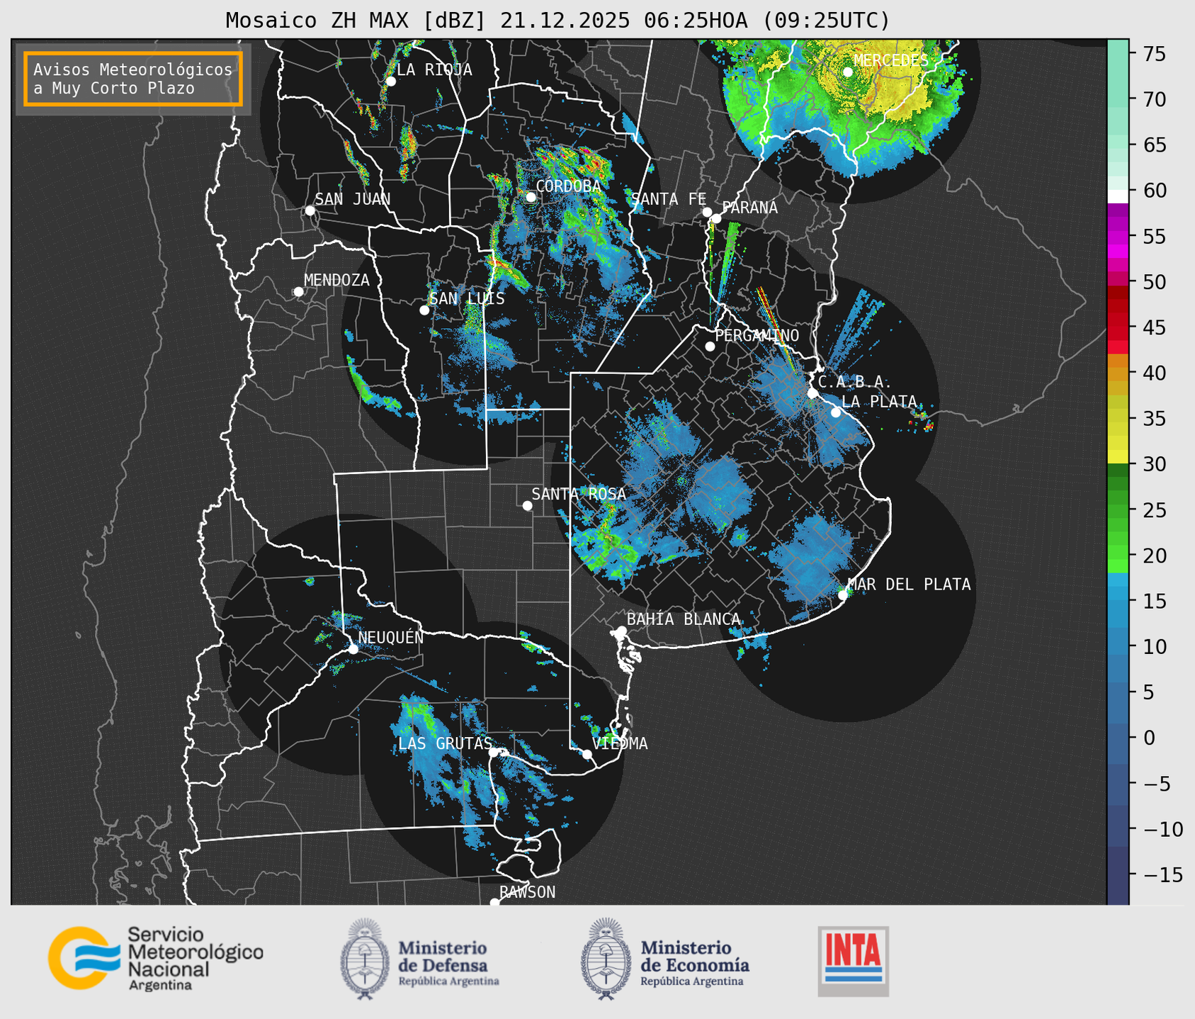The image size is (1195, 1019).
Task: Click the SAN LUIS city marker dot
Action: [x=424, y=310]
